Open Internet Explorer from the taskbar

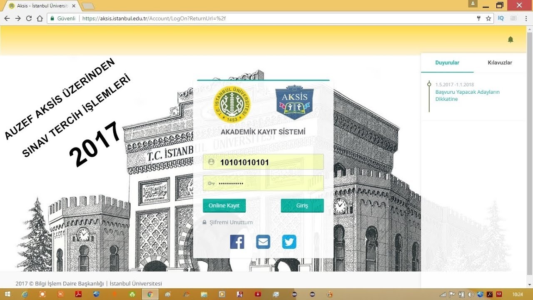click(x=24, y=294)
